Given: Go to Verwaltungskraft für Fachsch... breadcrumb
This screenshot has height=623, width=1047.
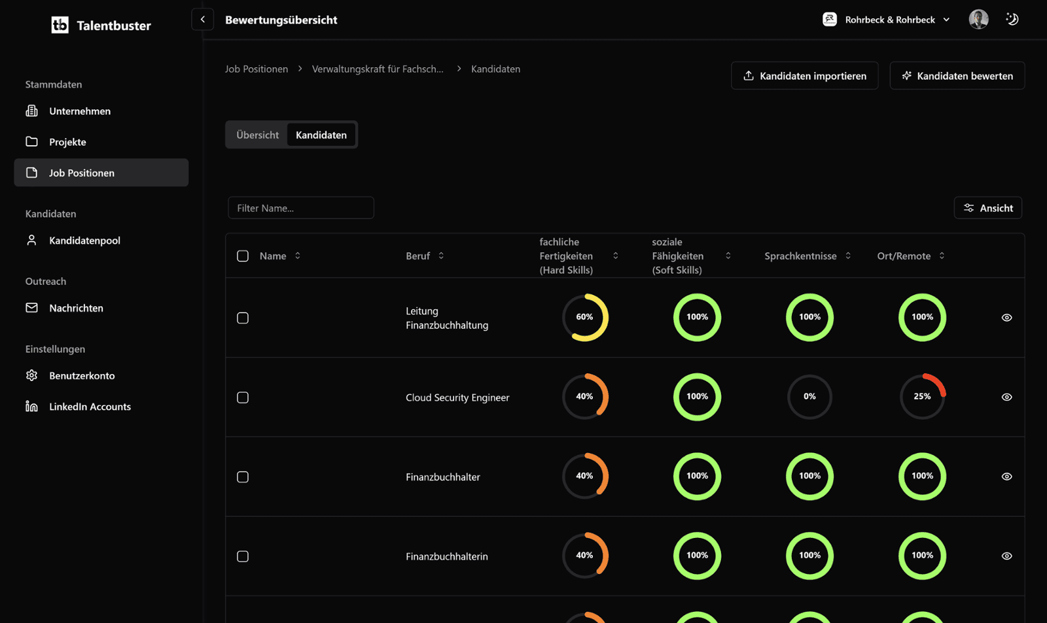Looking at the screenshot, I should [x=378, y=69].
